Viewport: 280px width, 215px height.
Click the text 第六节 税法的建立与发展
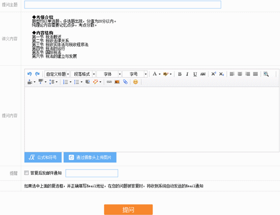55,57
